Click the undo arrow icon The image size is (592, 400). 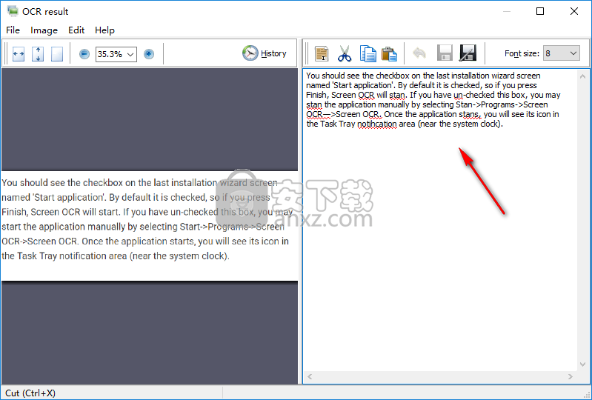419,53
